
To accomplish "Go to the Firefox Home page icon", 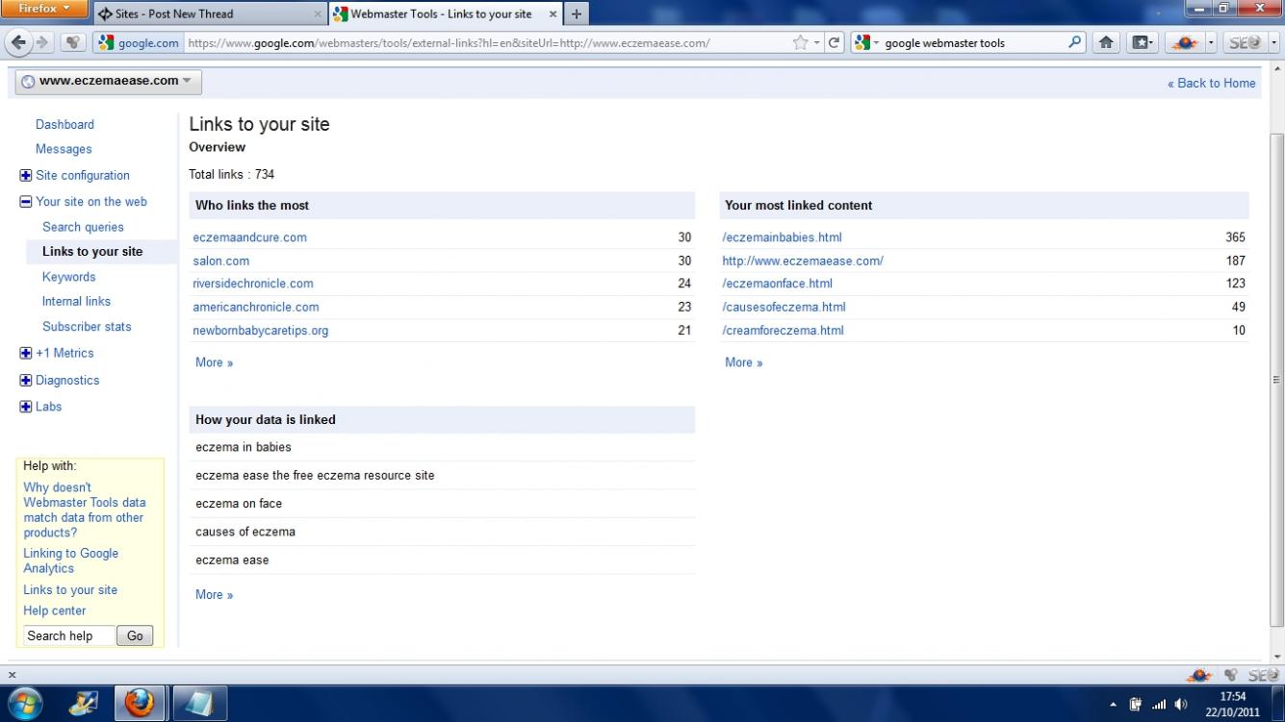I will point(1106,42).
